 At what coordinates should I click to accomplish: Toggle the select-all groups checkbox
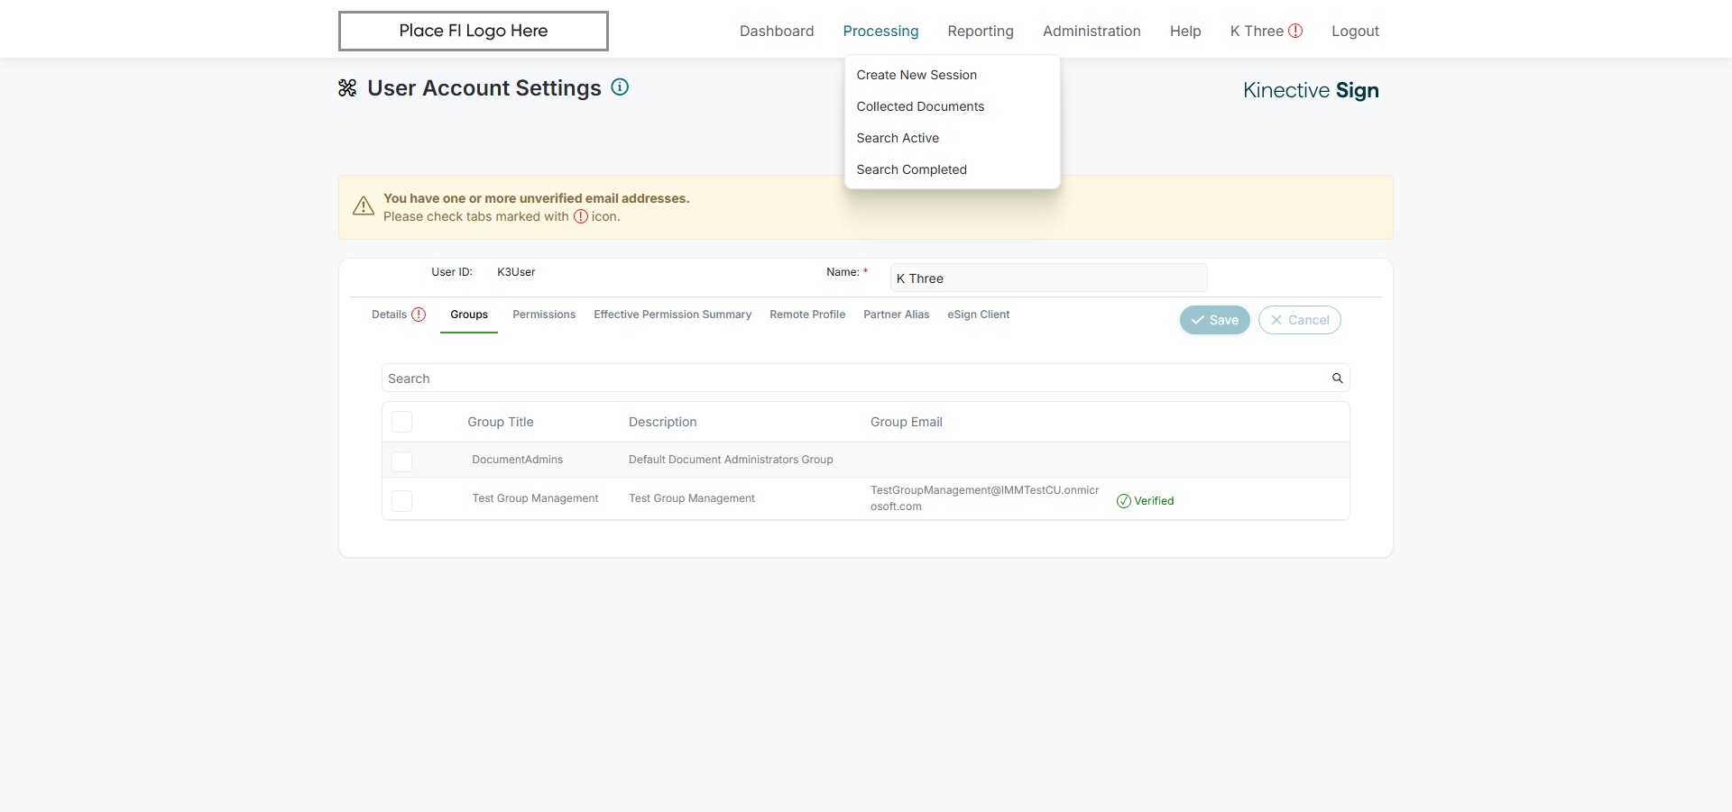coord(402,422)
